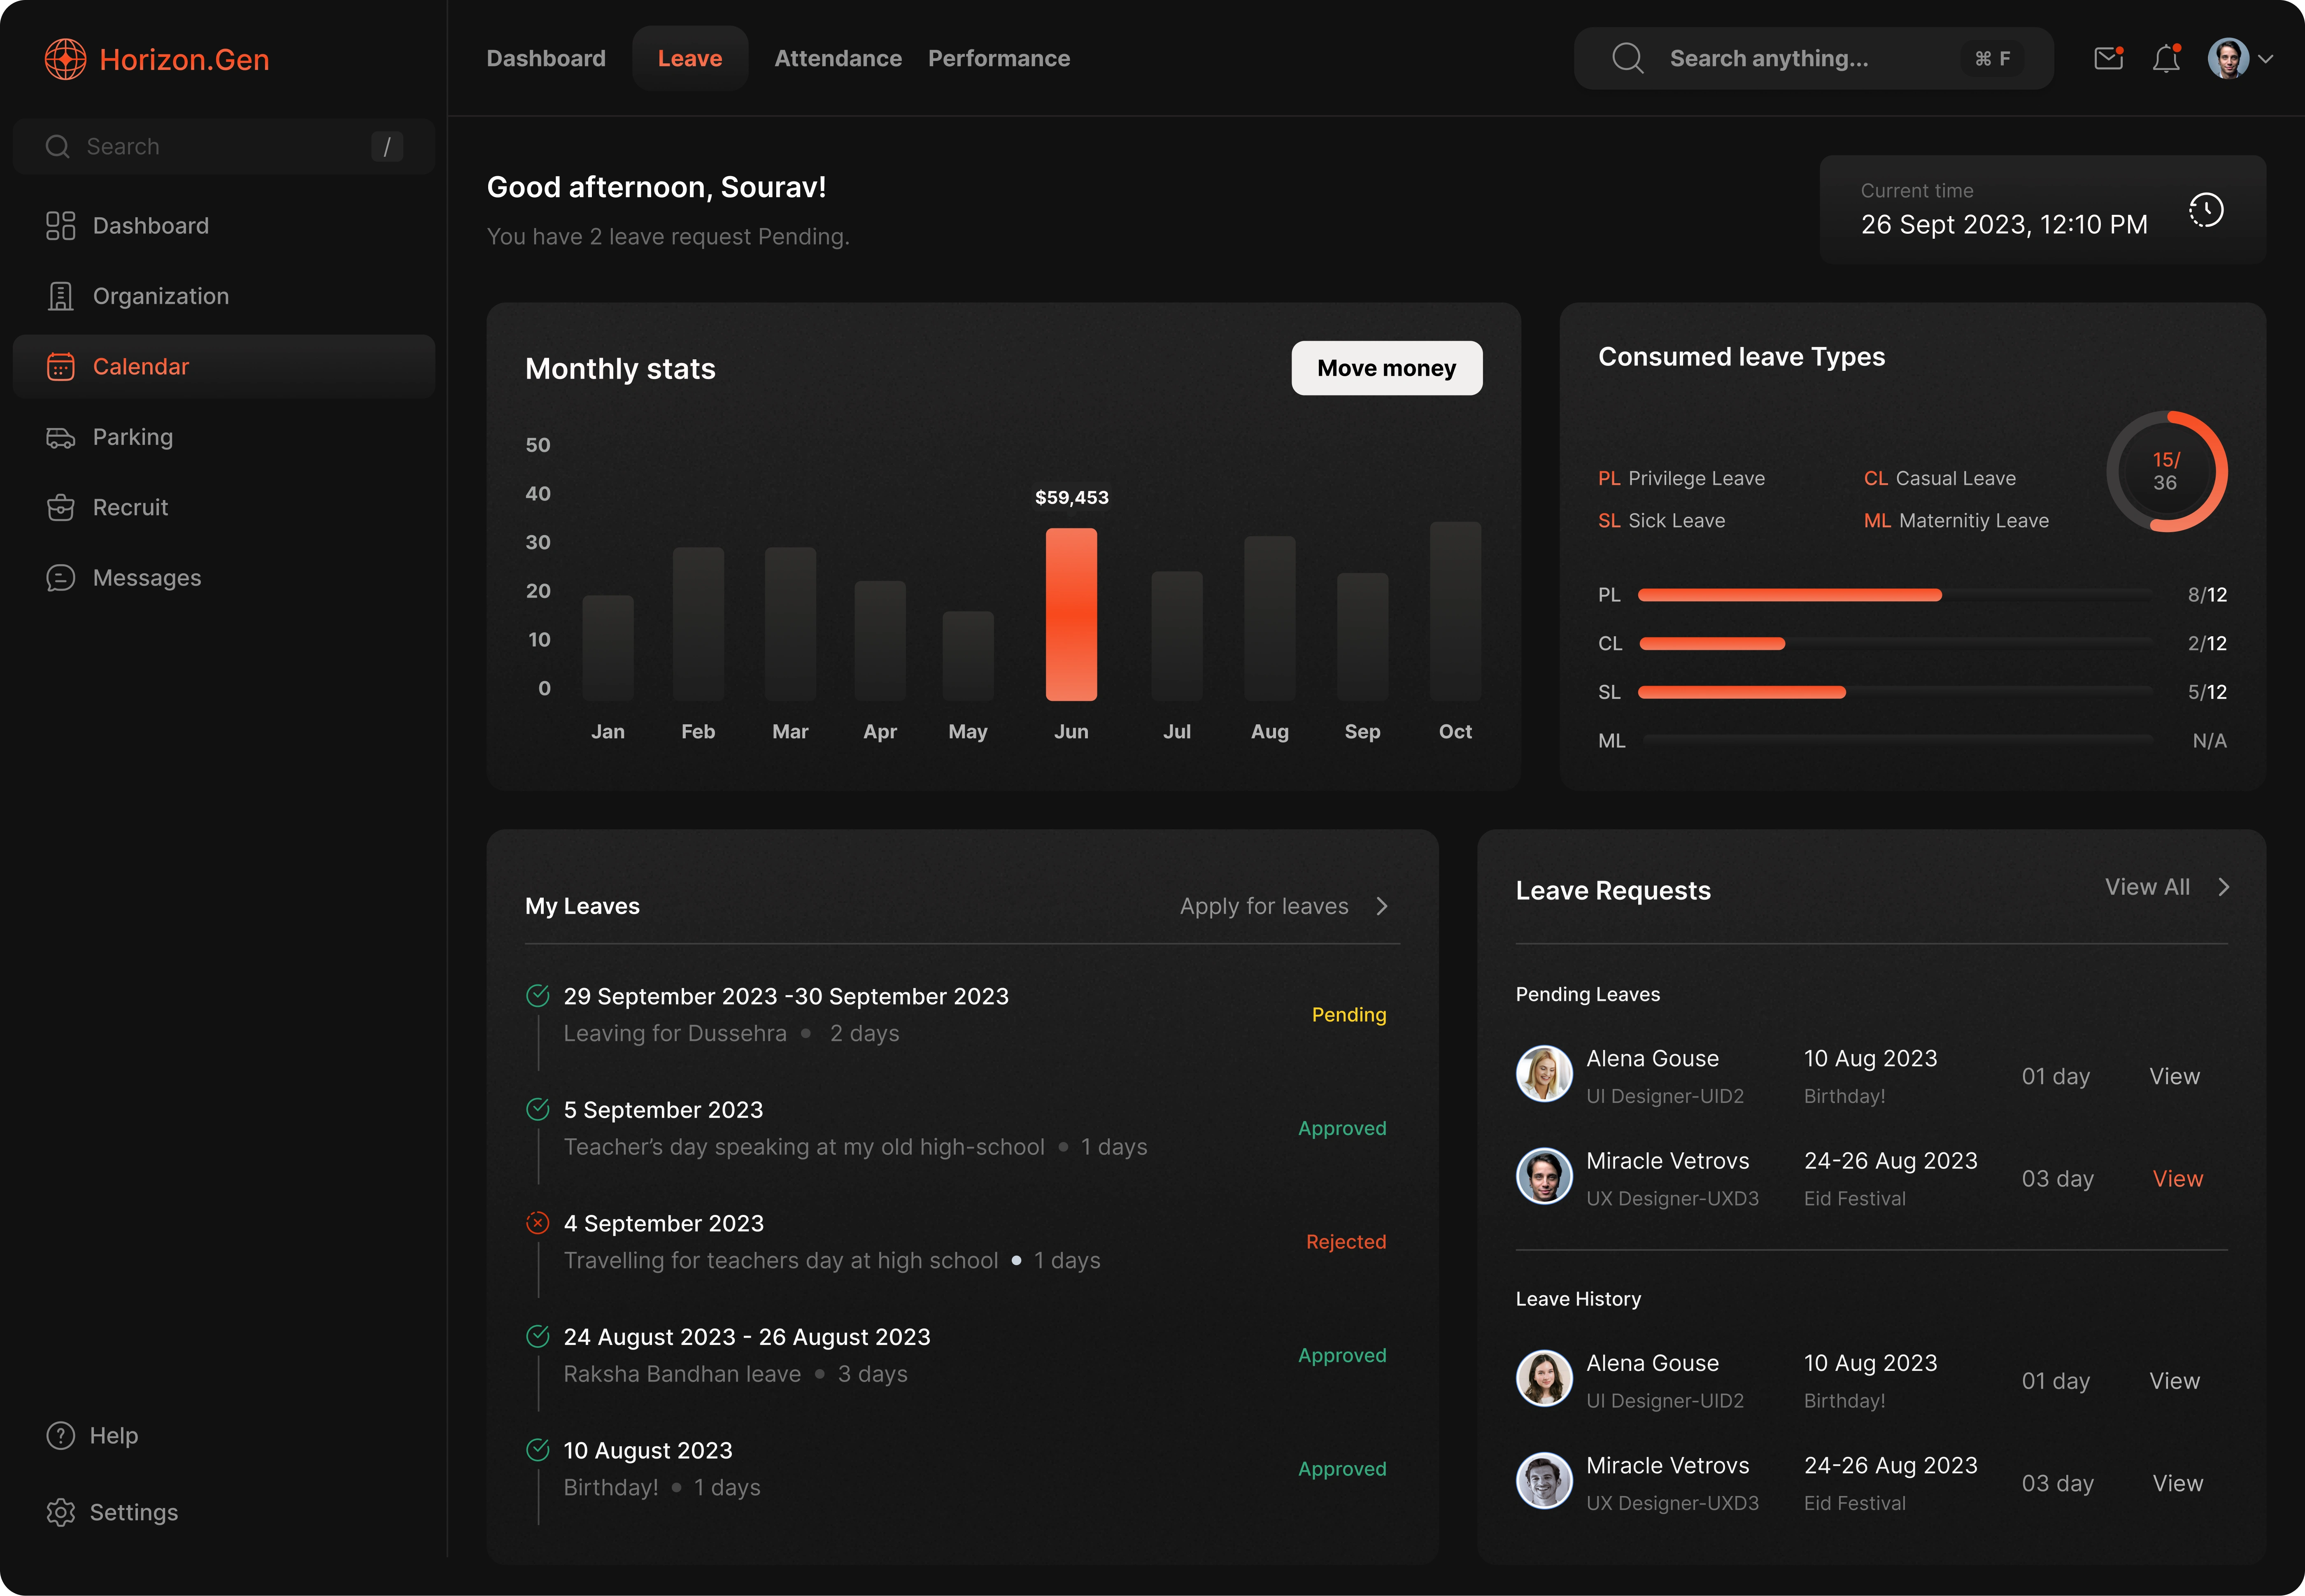Click check icon for 24 August leave
The width and height of the screenshot is (2305, 1596).
(538, 1336)
